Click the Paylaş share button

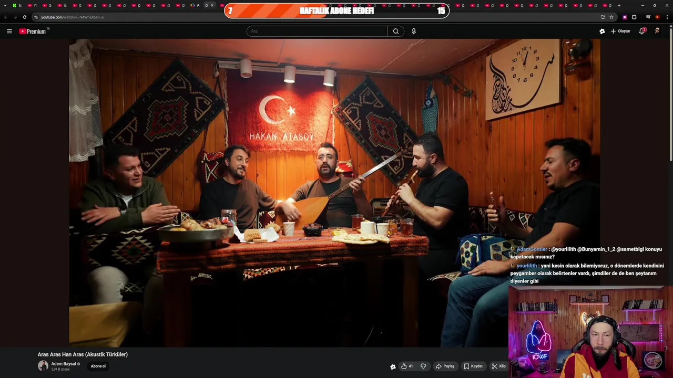coord(445,366)
